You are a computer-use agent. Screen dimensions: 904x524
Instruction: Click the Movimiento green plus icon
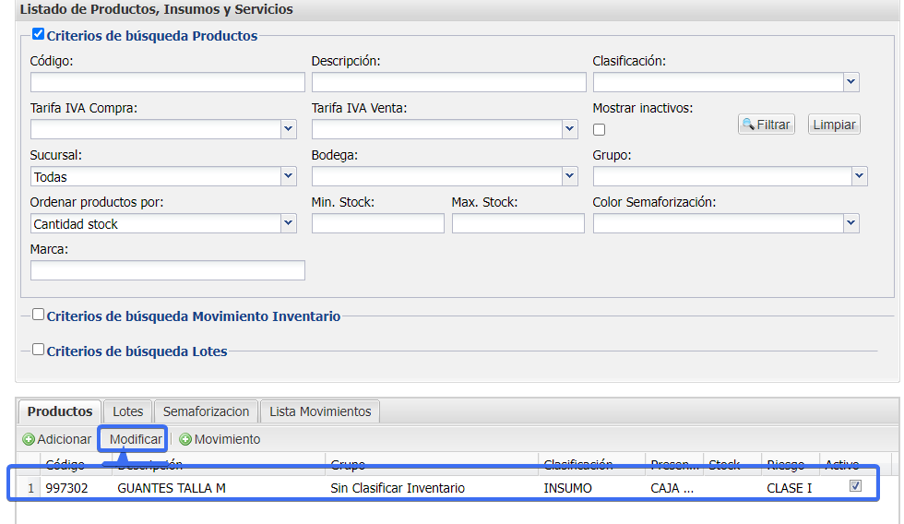pos(185,440)
